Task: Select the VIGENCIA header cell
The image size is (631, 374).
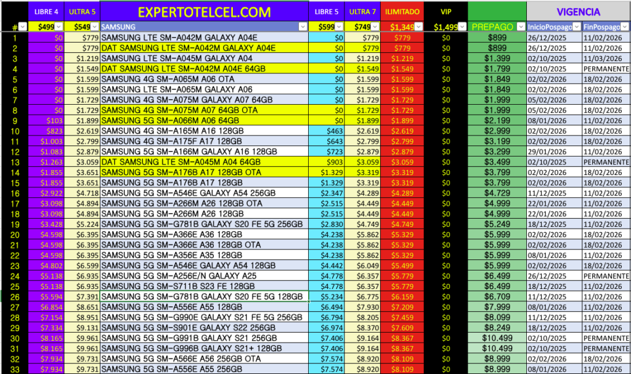Action: (578, 12)
